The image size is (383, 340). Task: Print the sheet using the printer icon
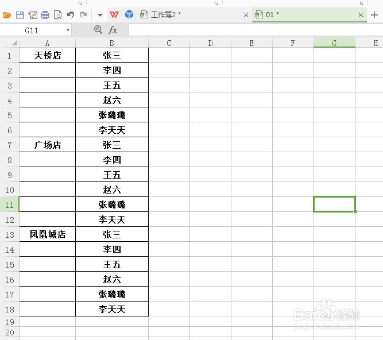point(45,15)
